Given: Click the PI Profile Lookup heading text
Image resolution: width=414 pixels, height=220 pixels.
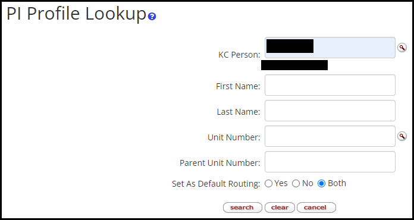Looking at the screenshot, I should coord(76,14).
